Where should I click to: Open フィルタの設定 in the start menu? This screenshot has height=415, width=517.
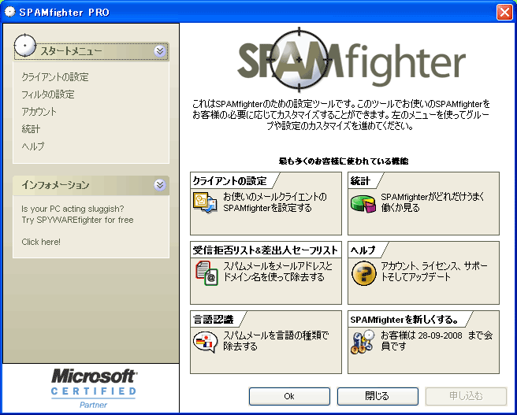pyautogui.click(x=48, y=94)
